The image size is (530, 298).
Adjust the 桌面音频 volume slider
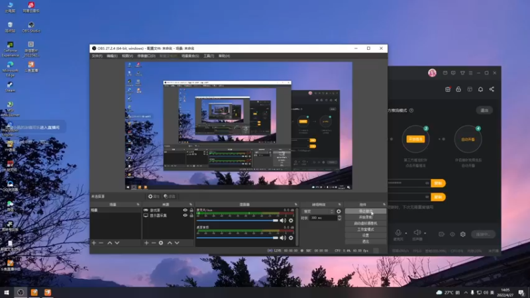237,238
